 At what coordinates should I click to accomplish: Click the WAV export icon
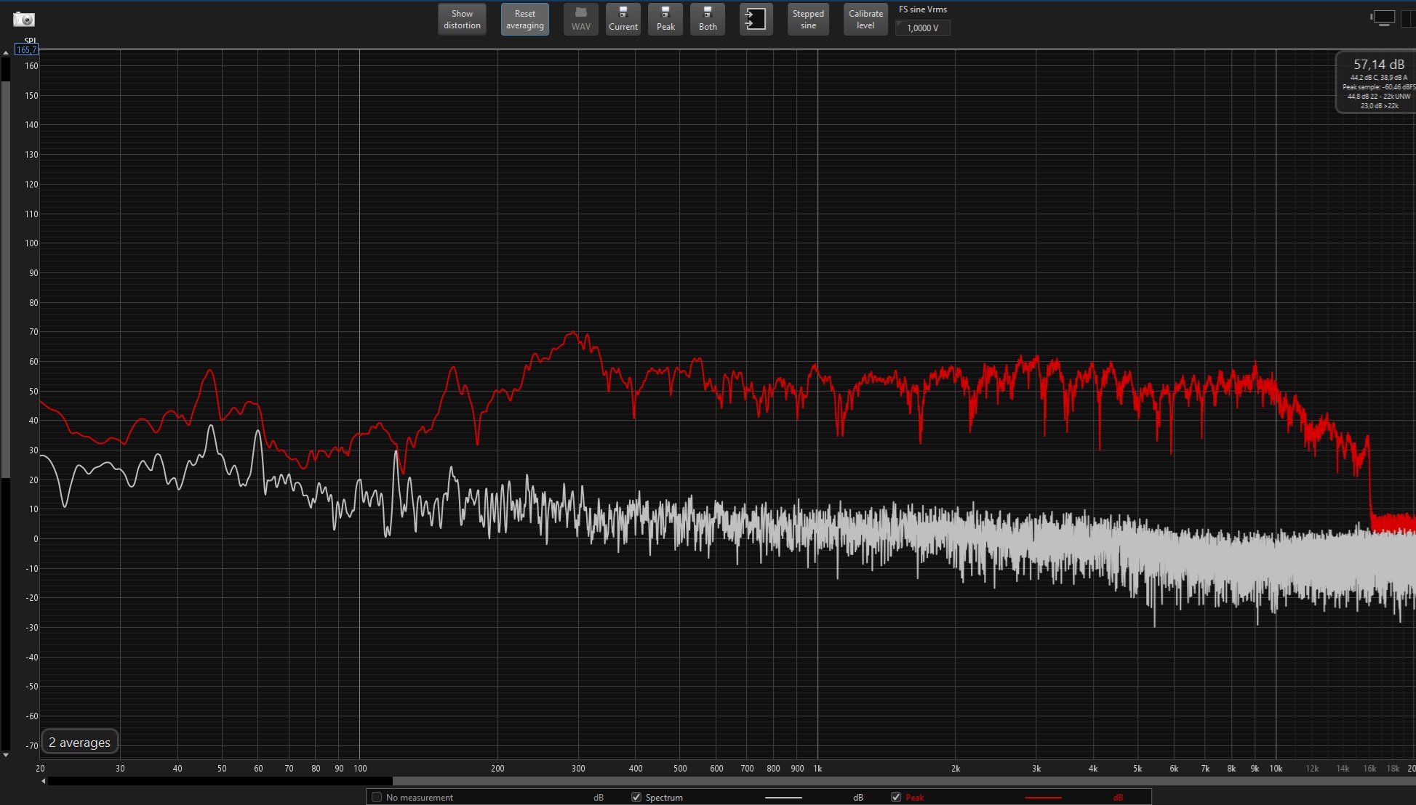coord(579,18)
